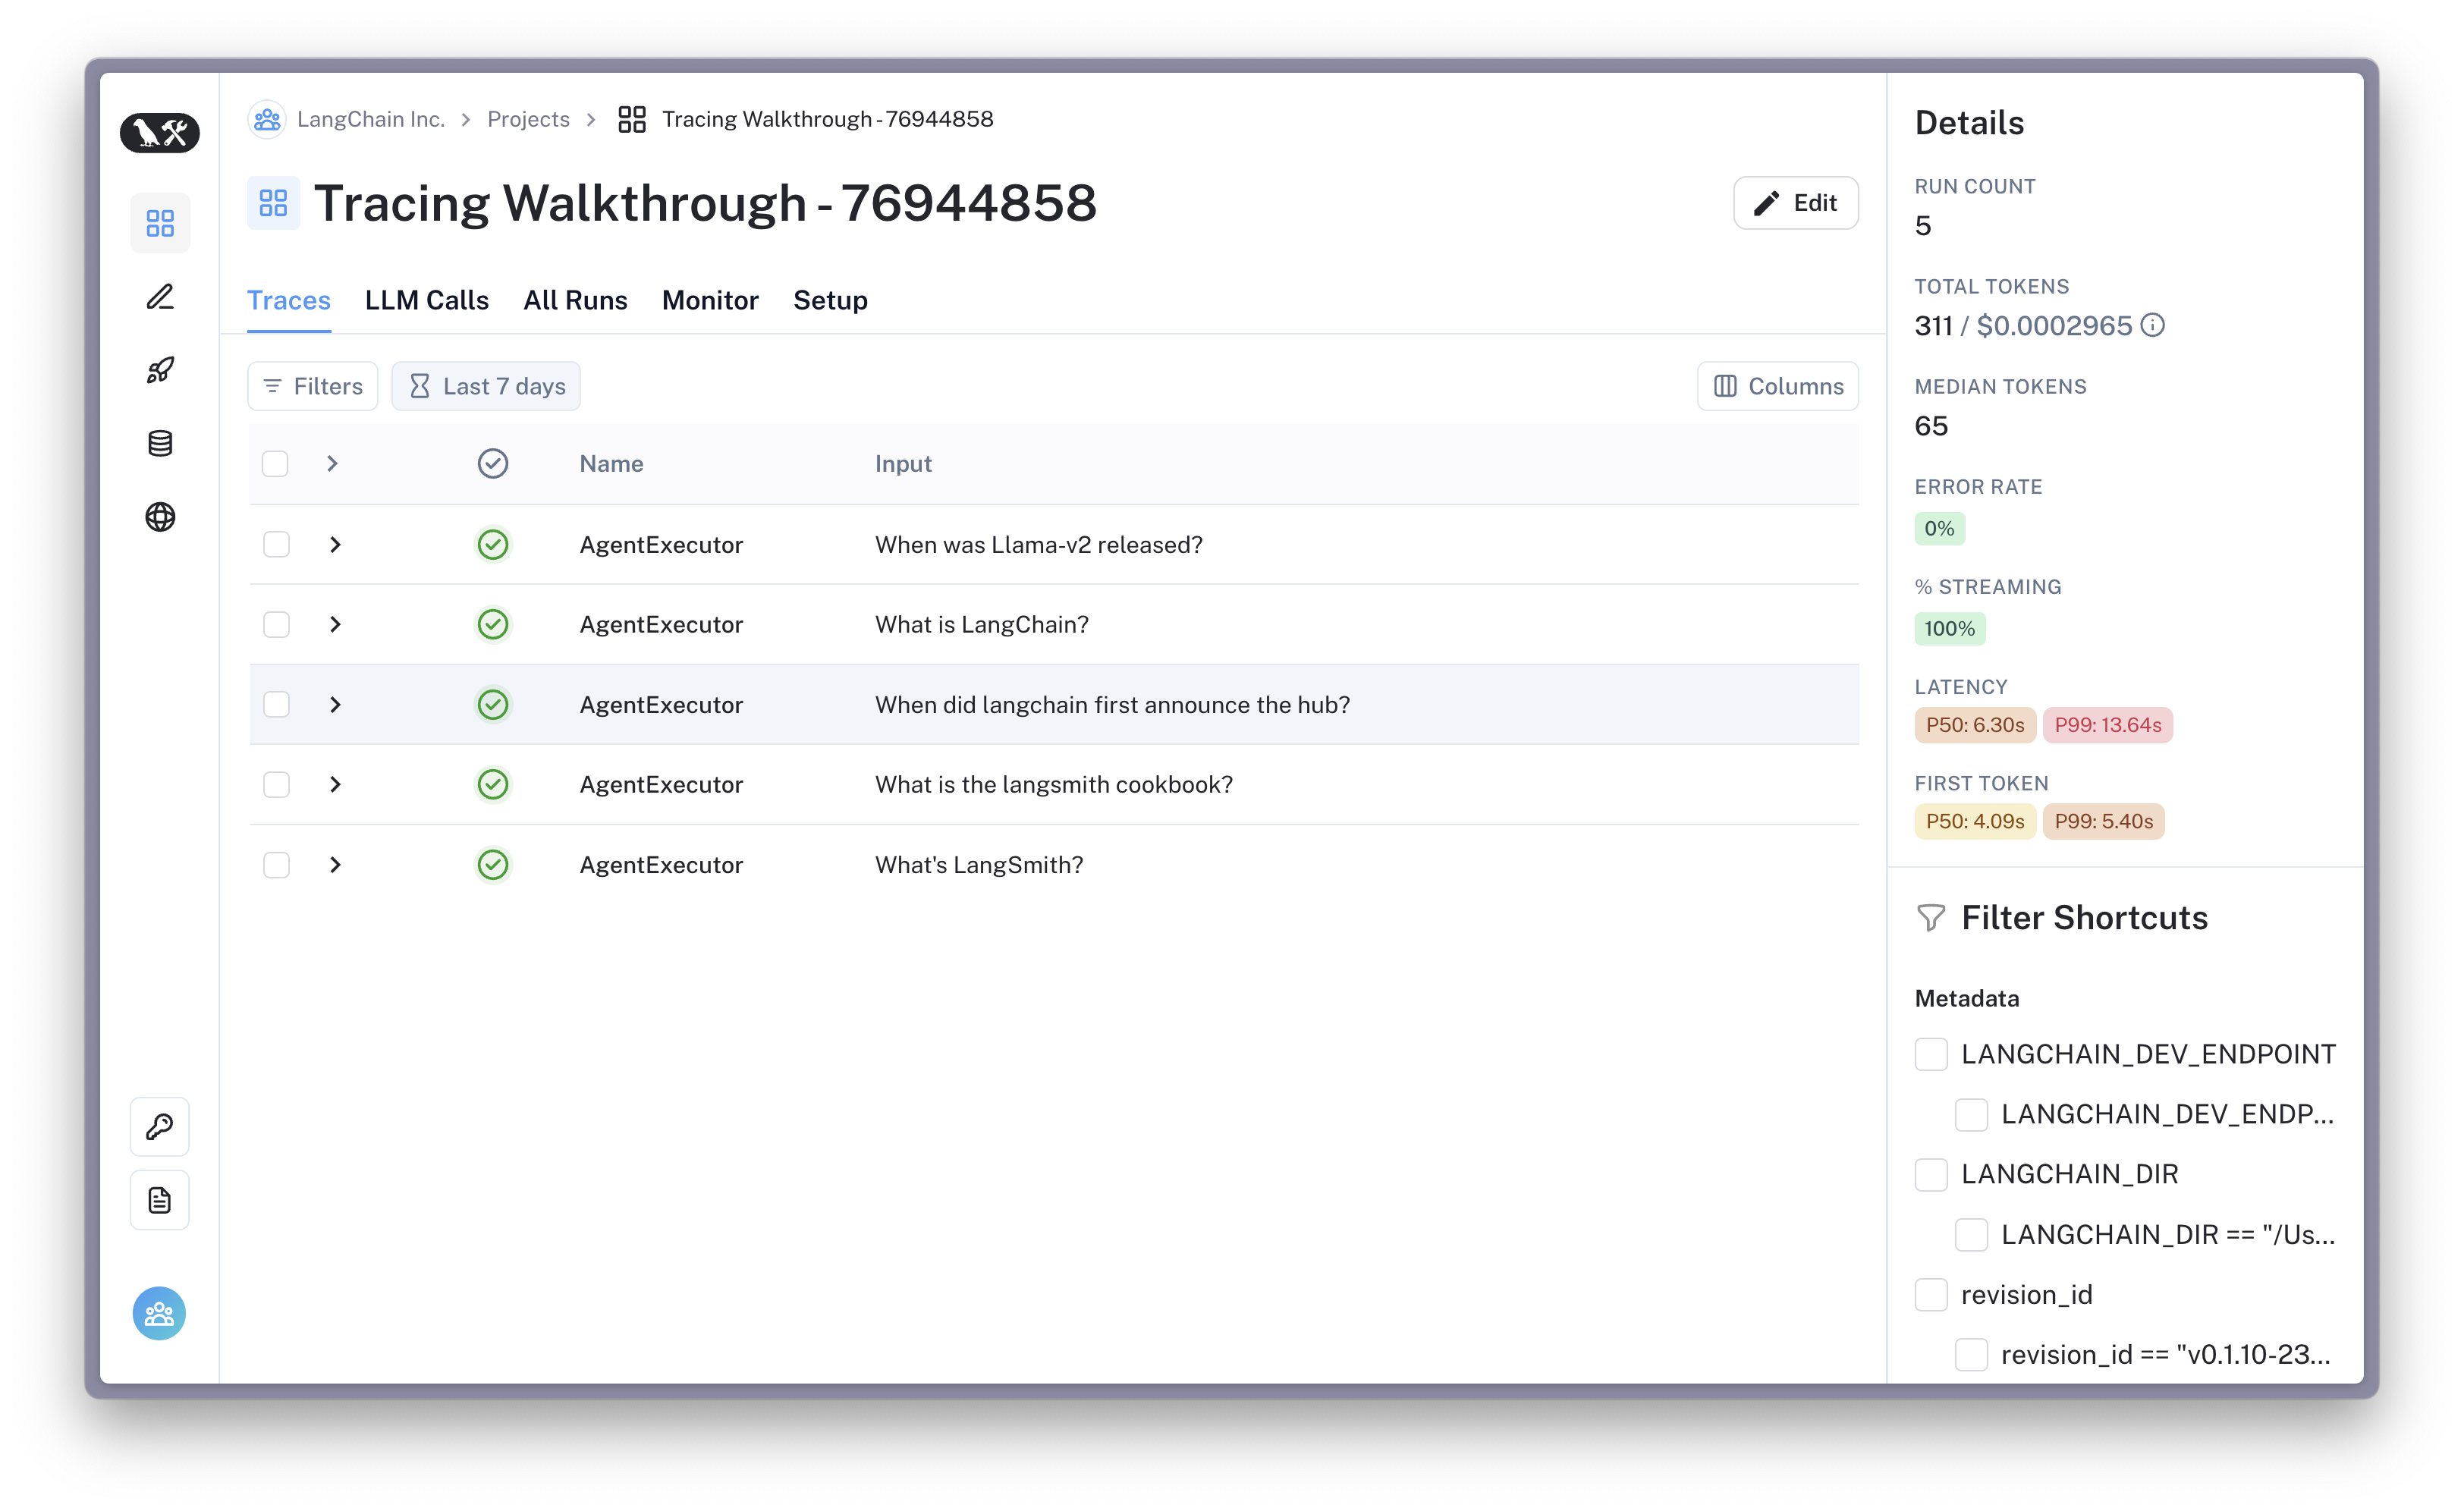Click the Input column header
The image size is (2464, 1511).
coord(903,464)
